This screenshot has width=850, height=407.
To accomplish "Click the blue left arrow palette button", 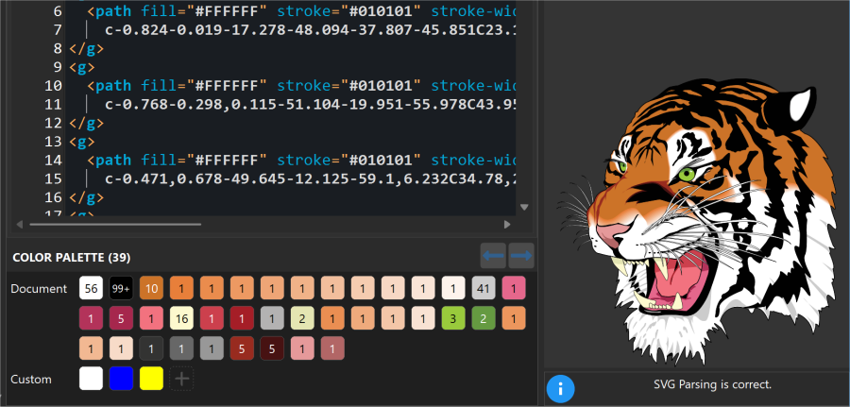I will tap(493, 255).
